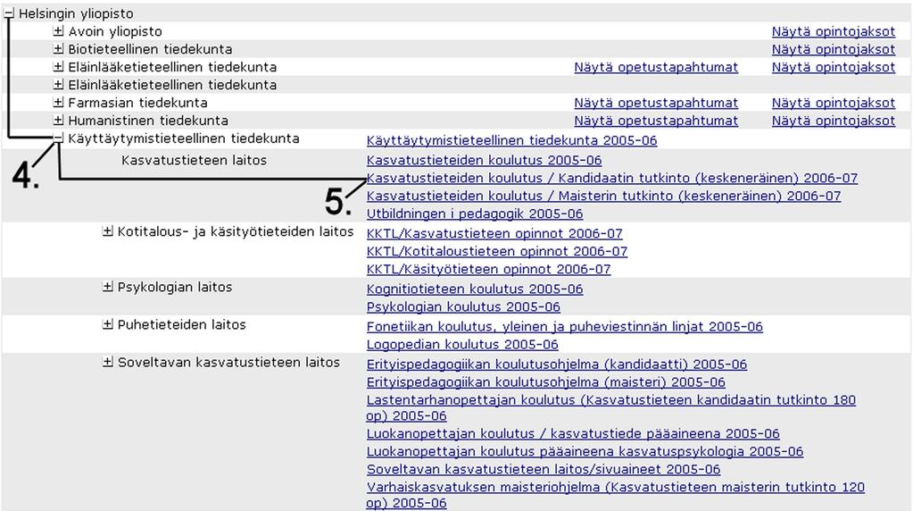This screenshot has height=511, width=913.
Task: Select the Puhetieteiden laitos label
Action: [182, 324]
